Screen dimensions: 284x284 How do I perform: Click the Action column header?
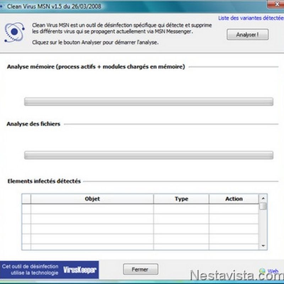pos(234,199)
